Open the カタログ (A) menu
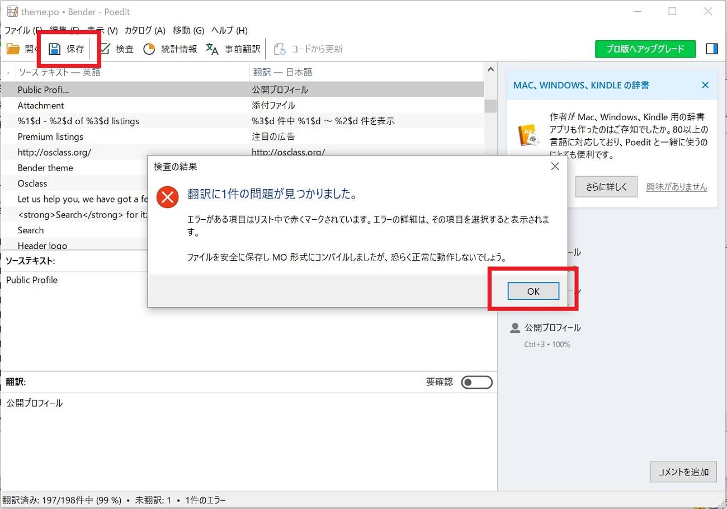Viewport: 727px width, 509px height. (x=145, y=31)
